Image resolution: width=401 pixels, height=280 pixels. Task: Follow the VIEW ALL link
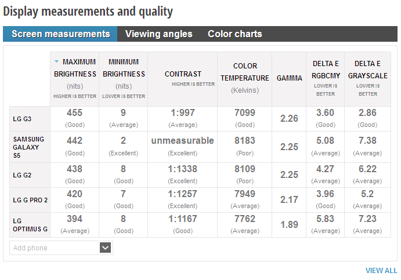(x=381, y=271)
